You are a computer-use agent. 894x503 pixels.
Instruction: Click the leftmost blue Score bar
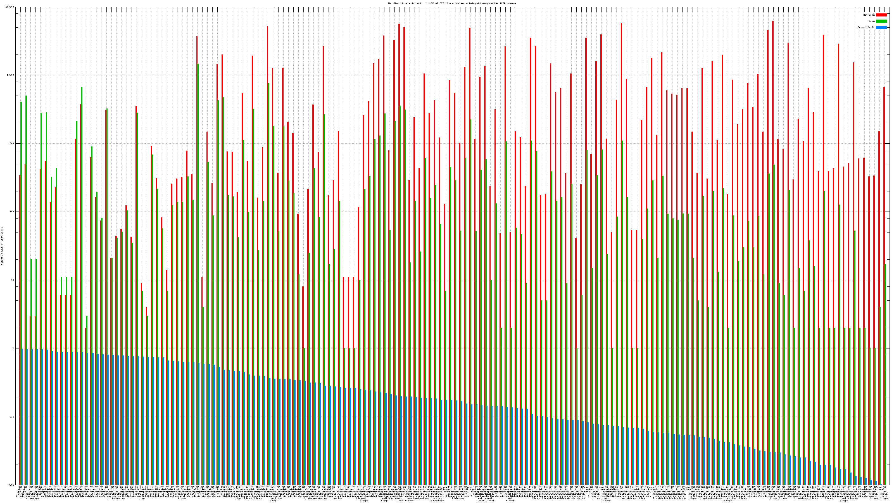(22, 417)
